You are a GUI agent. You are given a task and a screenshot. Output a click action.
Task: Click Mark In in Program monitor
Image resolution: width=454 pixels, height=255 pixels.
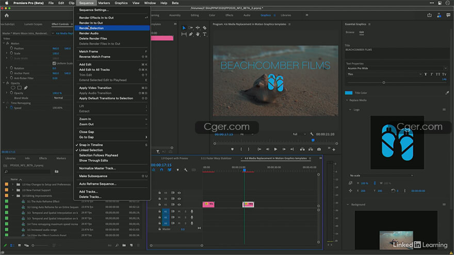tap(241, 149)
